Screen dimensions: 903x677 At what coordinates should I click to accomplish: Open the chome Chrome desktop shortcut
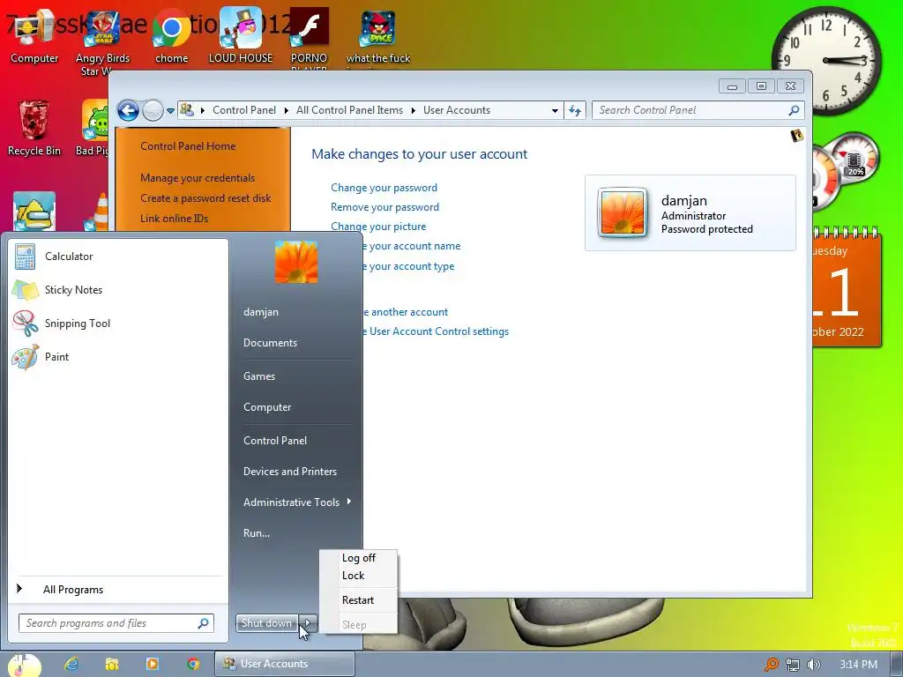coord(172,37)
